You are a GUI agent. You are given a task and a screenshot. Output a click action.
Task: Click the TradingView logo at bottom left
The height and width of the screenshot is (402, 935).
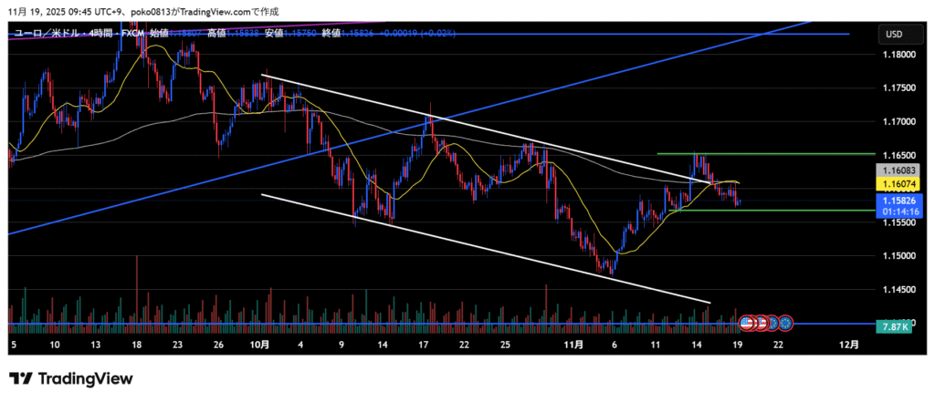tap(71, 378)
